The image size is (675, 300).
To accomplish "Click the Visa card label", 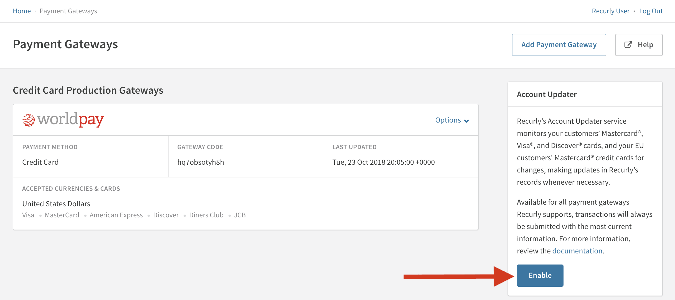I will tap(28, 215).
